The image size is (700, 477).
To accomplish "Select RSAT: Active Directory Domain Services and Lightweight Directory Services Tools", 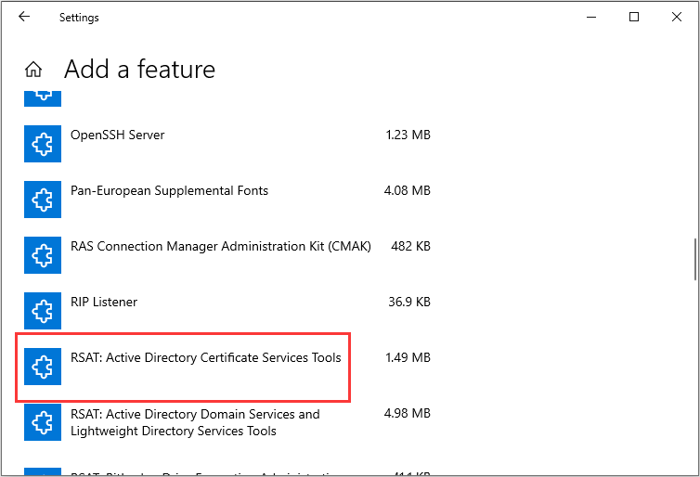I will [x=195, y=422].
